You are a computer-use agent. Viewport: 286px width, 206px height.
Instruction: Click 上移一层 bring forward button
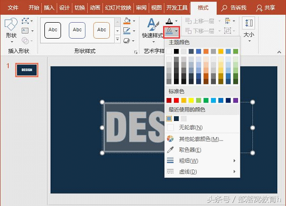click(x=200, y=21)
